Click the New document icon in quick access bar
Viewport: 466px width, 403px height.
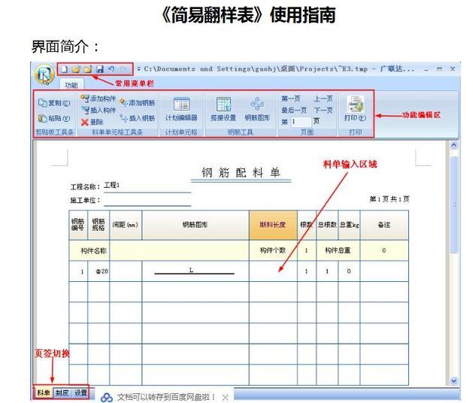[65, 69]
